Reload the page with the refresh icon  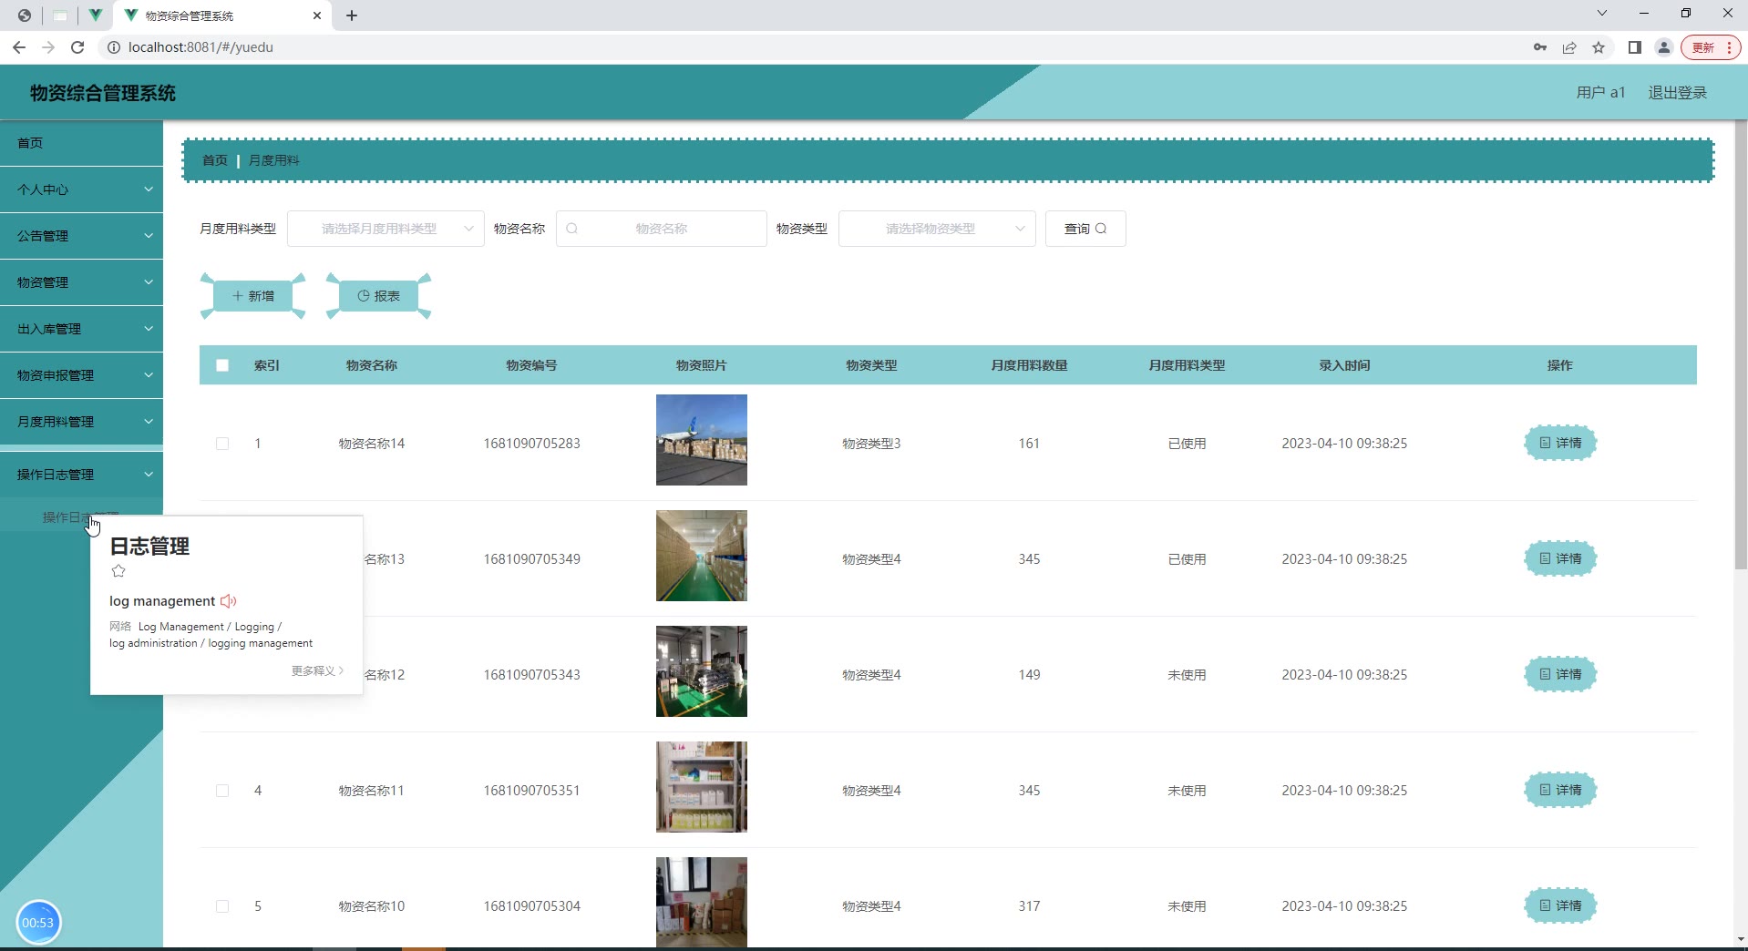[x=77, y=47]
